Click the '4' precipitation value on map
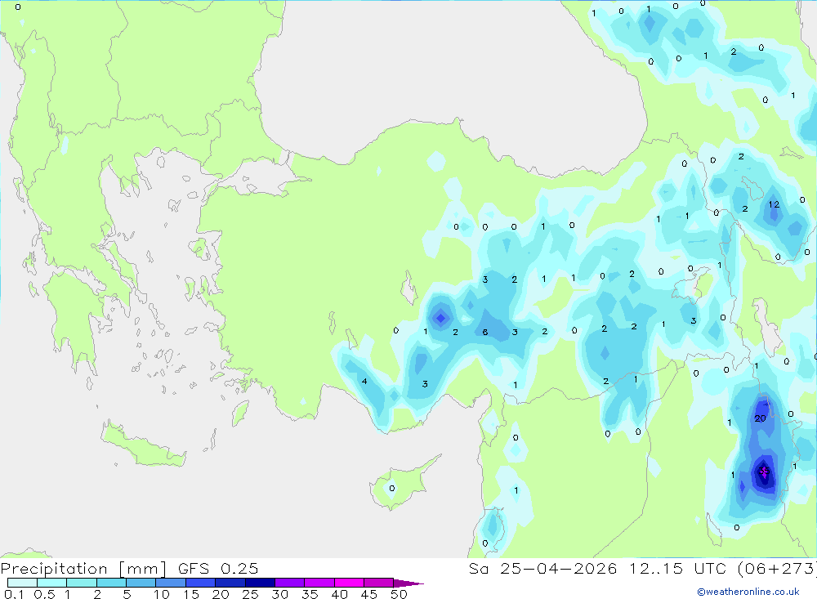Viewport: 817px width, 599px height. pos(364,382)
